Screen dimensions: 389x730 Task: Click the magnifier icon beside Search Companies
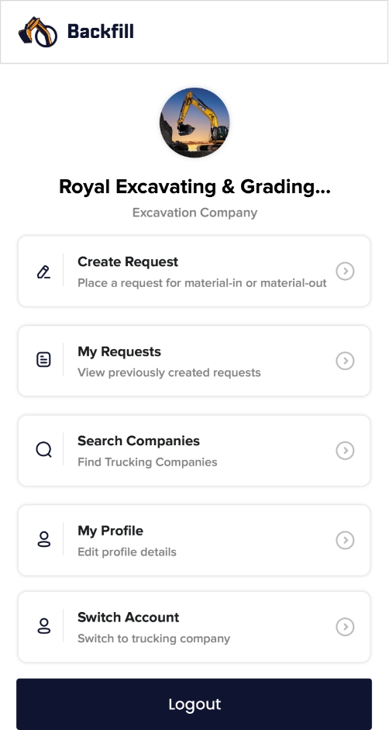point(43,450)
